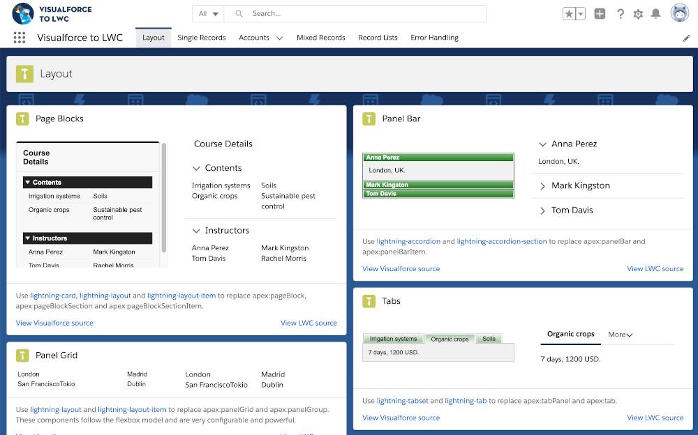698x435 pixels.
Task: Open the All search scope dropdown
Action: coord(208,14)
